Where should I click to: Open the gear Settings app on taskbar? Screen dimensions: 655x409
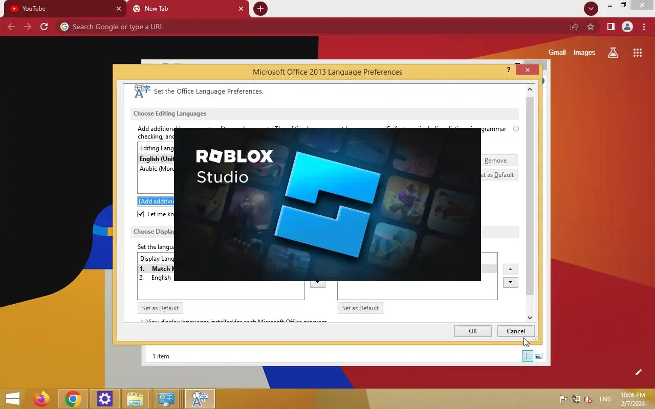coord(105,399)
